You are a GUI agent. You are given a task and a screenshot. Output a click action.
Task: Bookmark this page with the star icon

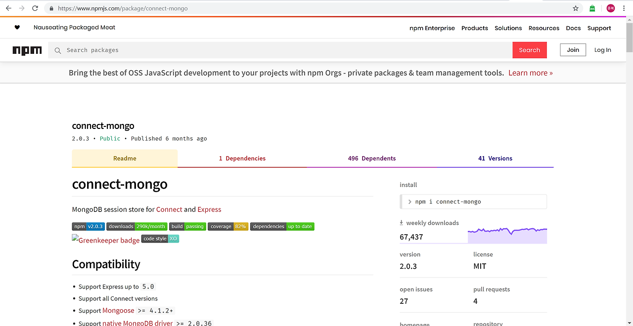(x=576, y=8)
